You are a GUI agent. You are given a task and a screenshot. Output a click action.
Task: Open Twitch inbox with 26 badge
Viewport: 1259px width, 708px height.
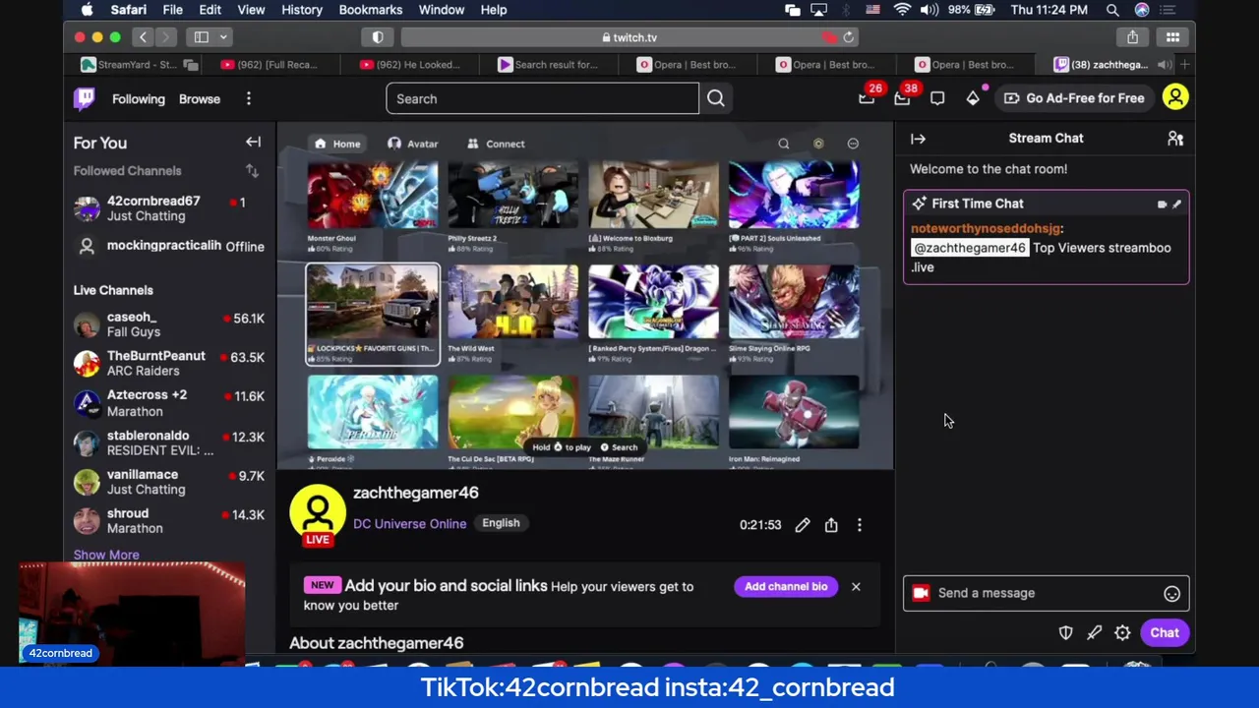pos(867,98)
